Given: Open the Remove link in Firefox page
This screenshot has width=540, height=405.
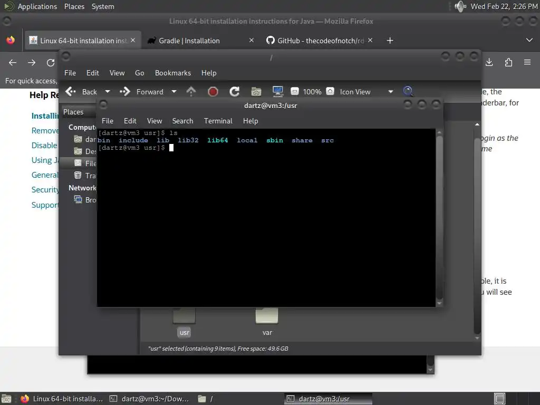Looking at the screenshot, I should tap(45, 131).
